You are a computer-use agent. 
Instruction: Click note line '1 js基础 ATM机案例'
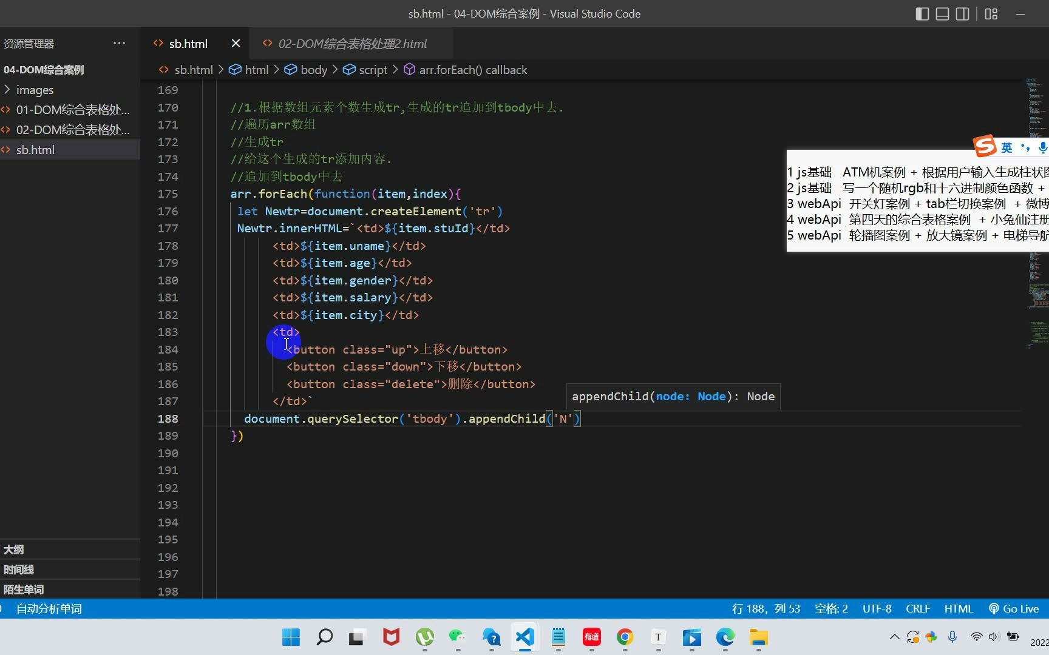(x=918, y=172)
